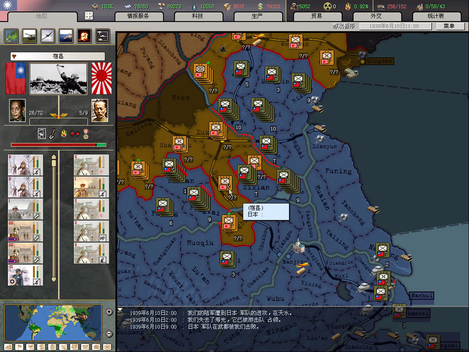The height and width of the screenshot is (352, 469).
Task: Select the air units plane icon
Action: (x=48, y=36)
